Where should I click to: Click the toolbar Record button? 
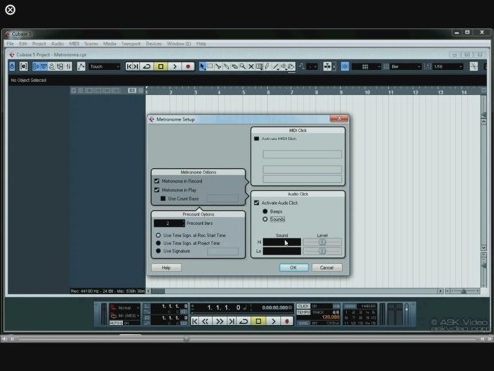(188, 67)
